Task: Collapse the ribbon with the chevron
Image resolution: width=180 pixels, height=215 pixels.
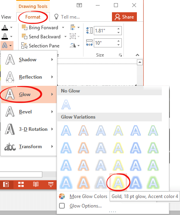Action: [137, 55]
